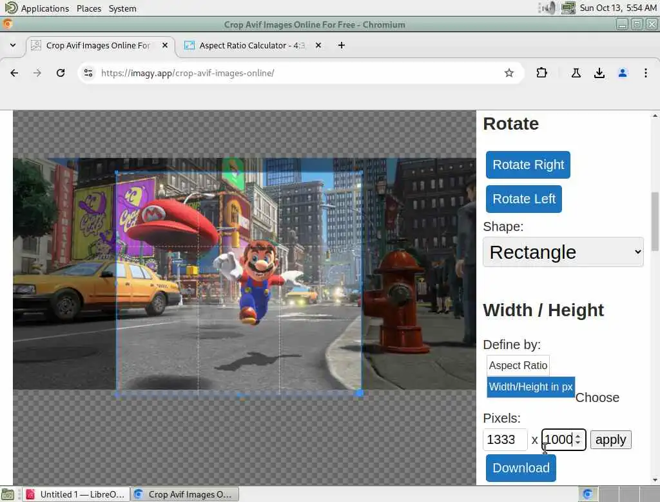Open the profile avatar icon
The width and height of the screenshot is (660, 502).
(623, 73)
